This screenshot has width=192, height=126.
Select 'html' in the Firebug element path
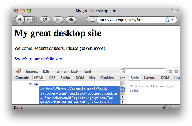[87, 71]
